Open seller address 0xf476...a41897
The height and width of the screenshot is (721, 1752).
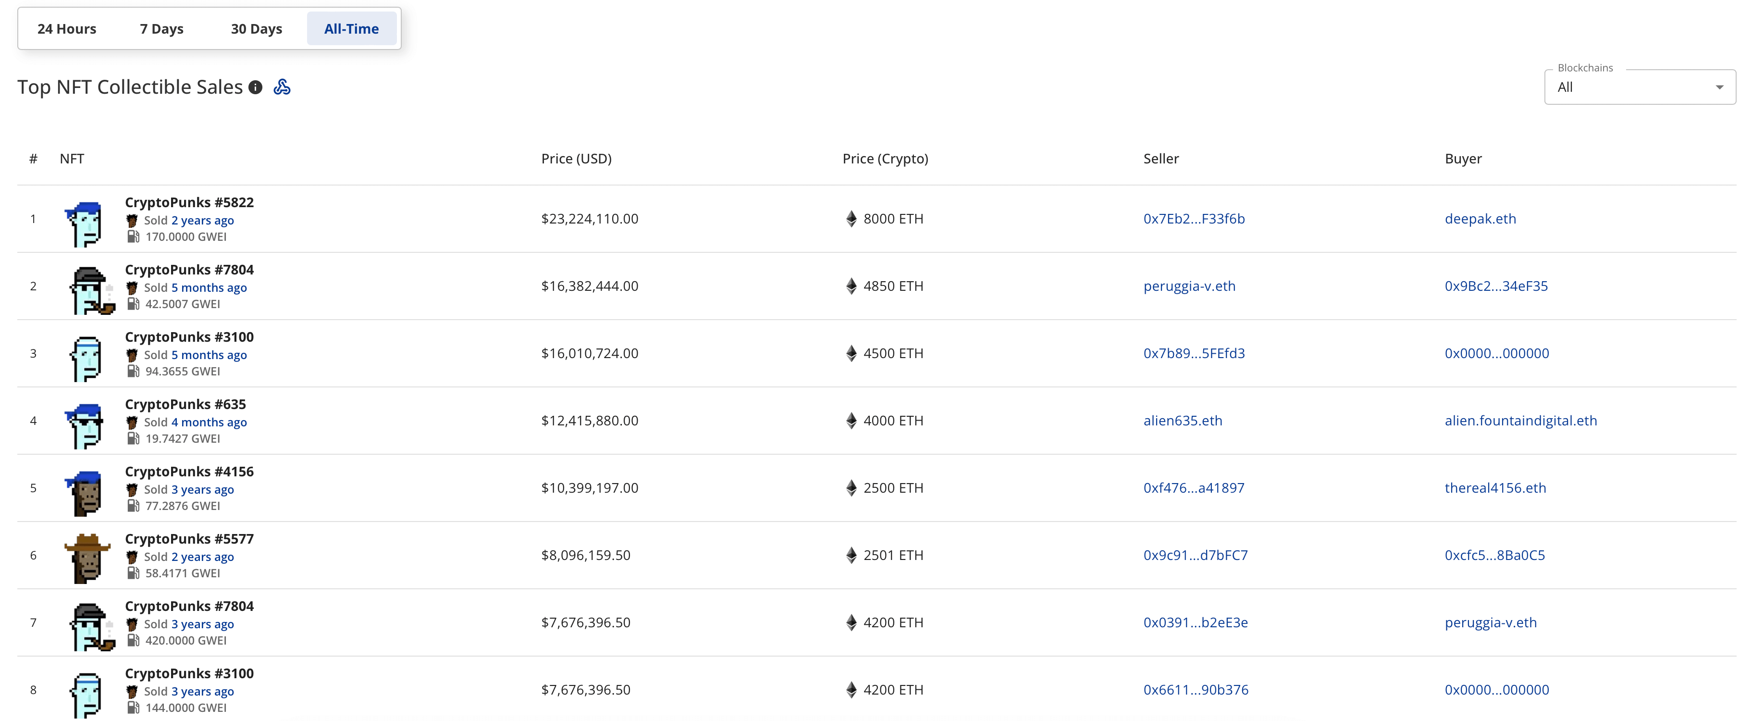click(x=1194, y=488)
